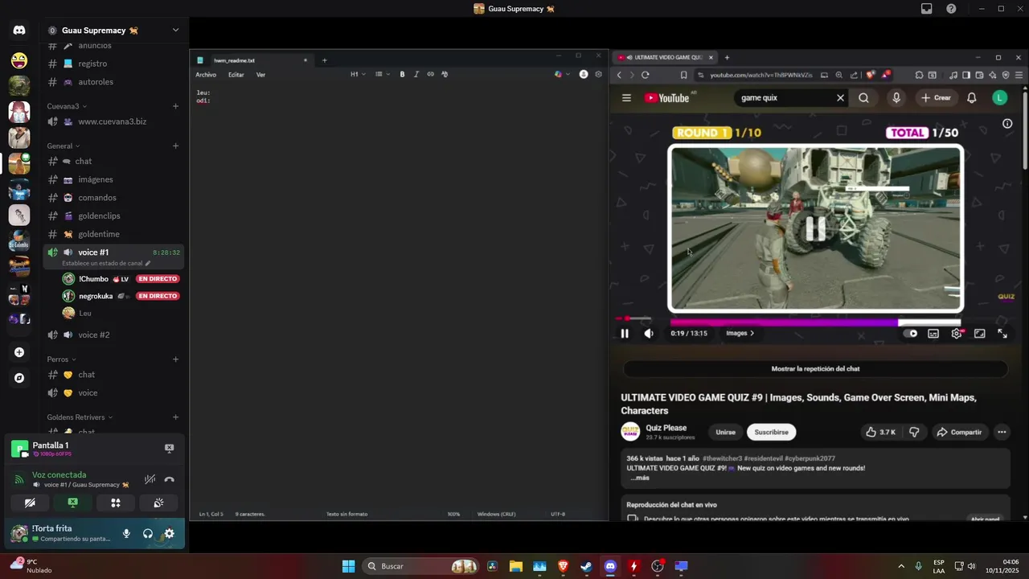1029x579 pixels.
Task: Open Ver menu in Notepad
Action: 260,75
